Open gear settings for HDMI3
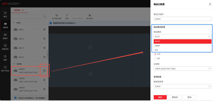The image size is (213, 101). pos(44,89)
